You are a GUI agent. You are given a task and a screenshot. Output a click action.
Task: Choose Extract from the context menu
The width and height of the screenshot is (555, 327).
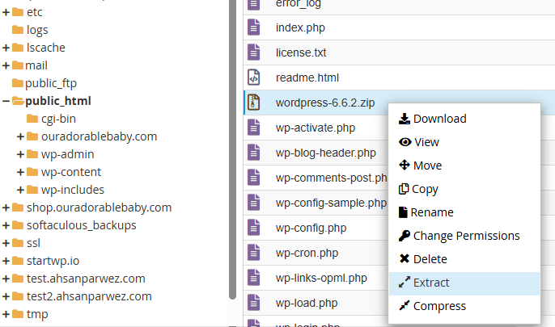click(x=430, y=283)
